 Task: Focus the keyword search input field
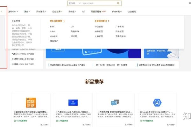pos(99,3)
